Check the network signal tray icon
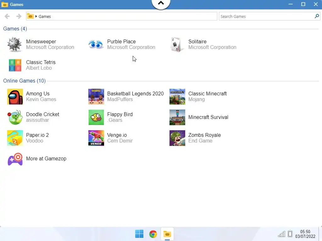Image resolution: width=322 pixels, height=241 pixels. click(281, 234)
